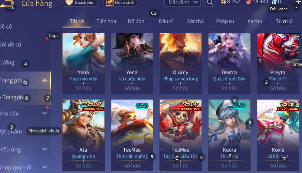Viewport: 302px width, 173px height.
Task: Select D'Arcy Pháp sư hỏa long card
Action: (x=181, y=64)
